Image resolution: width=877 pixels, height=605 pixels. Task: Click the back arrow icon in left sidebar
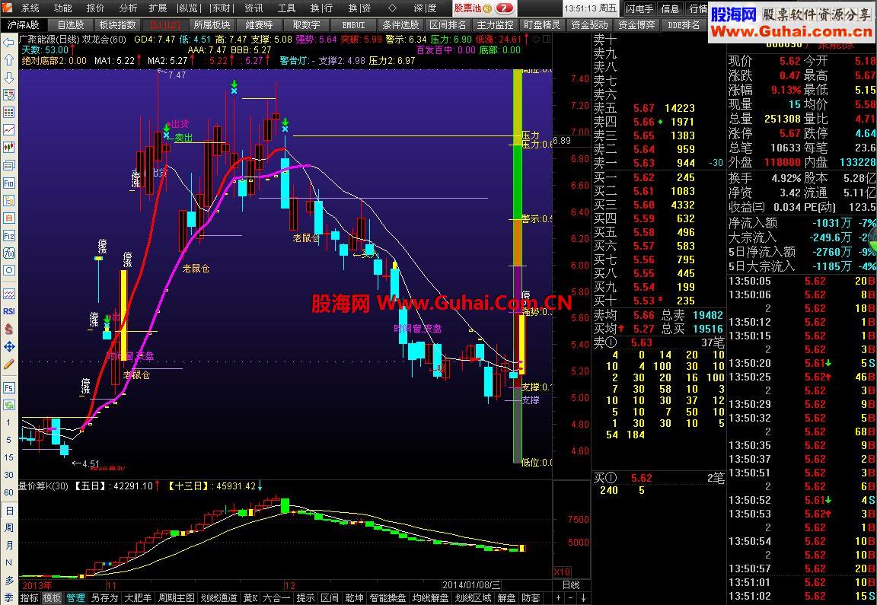point(8,43)
